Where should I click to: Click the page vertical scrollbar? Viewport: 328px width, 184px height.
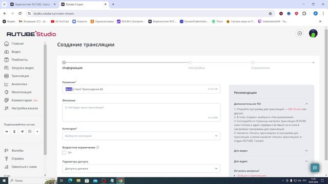click(326, 95)
